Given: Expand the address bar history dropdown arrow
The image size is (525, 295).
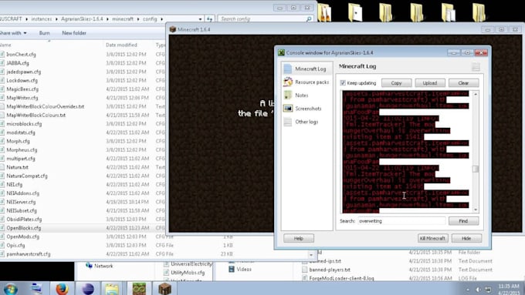Looking at the screenshot, I should point(200,19).
